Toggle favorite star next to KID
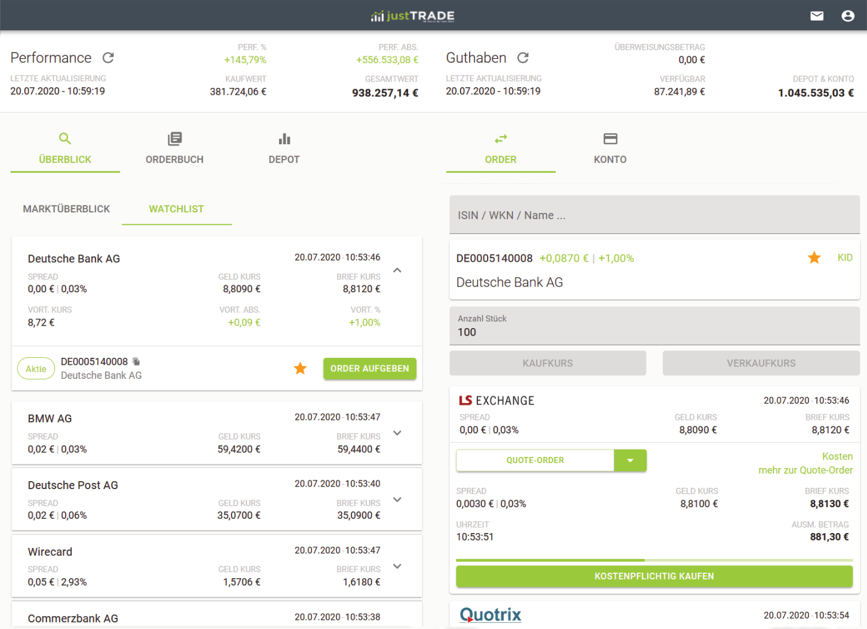This screenshot has width=867, height=629. point(814,258)
